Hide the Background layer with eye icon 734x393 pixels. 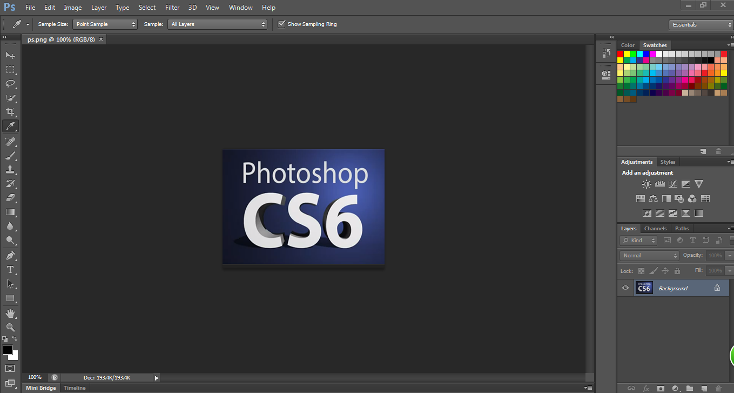pyautogui.click(x=625, y=288)
